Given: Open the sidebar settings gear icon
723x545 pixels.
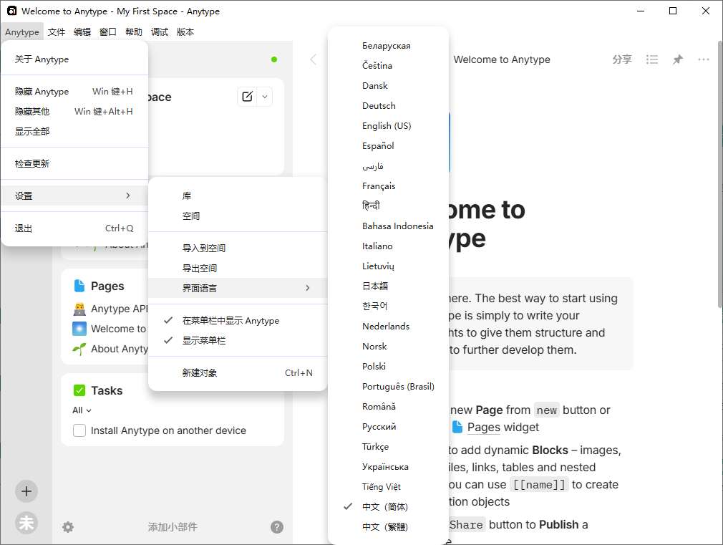Looking at the screenshot, I should (68, 527).
